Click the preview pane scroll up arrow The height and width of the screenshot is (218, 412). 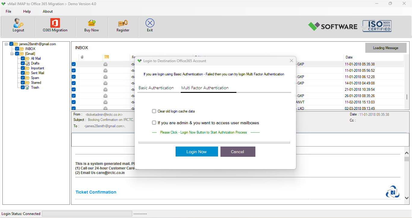coord(407,152)
